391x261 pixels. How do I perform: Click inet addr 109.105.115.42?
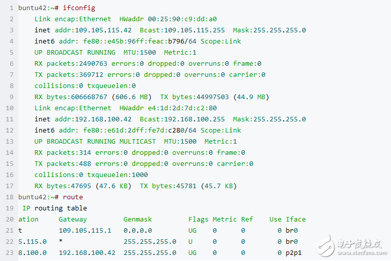(x=83, y=30)
